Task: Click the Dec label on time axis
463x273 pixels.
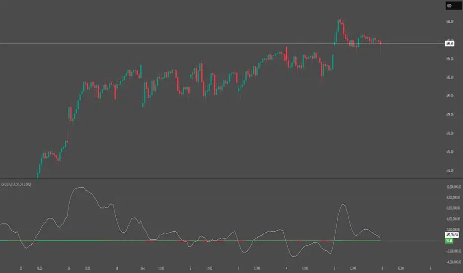Action: point(142,268)
